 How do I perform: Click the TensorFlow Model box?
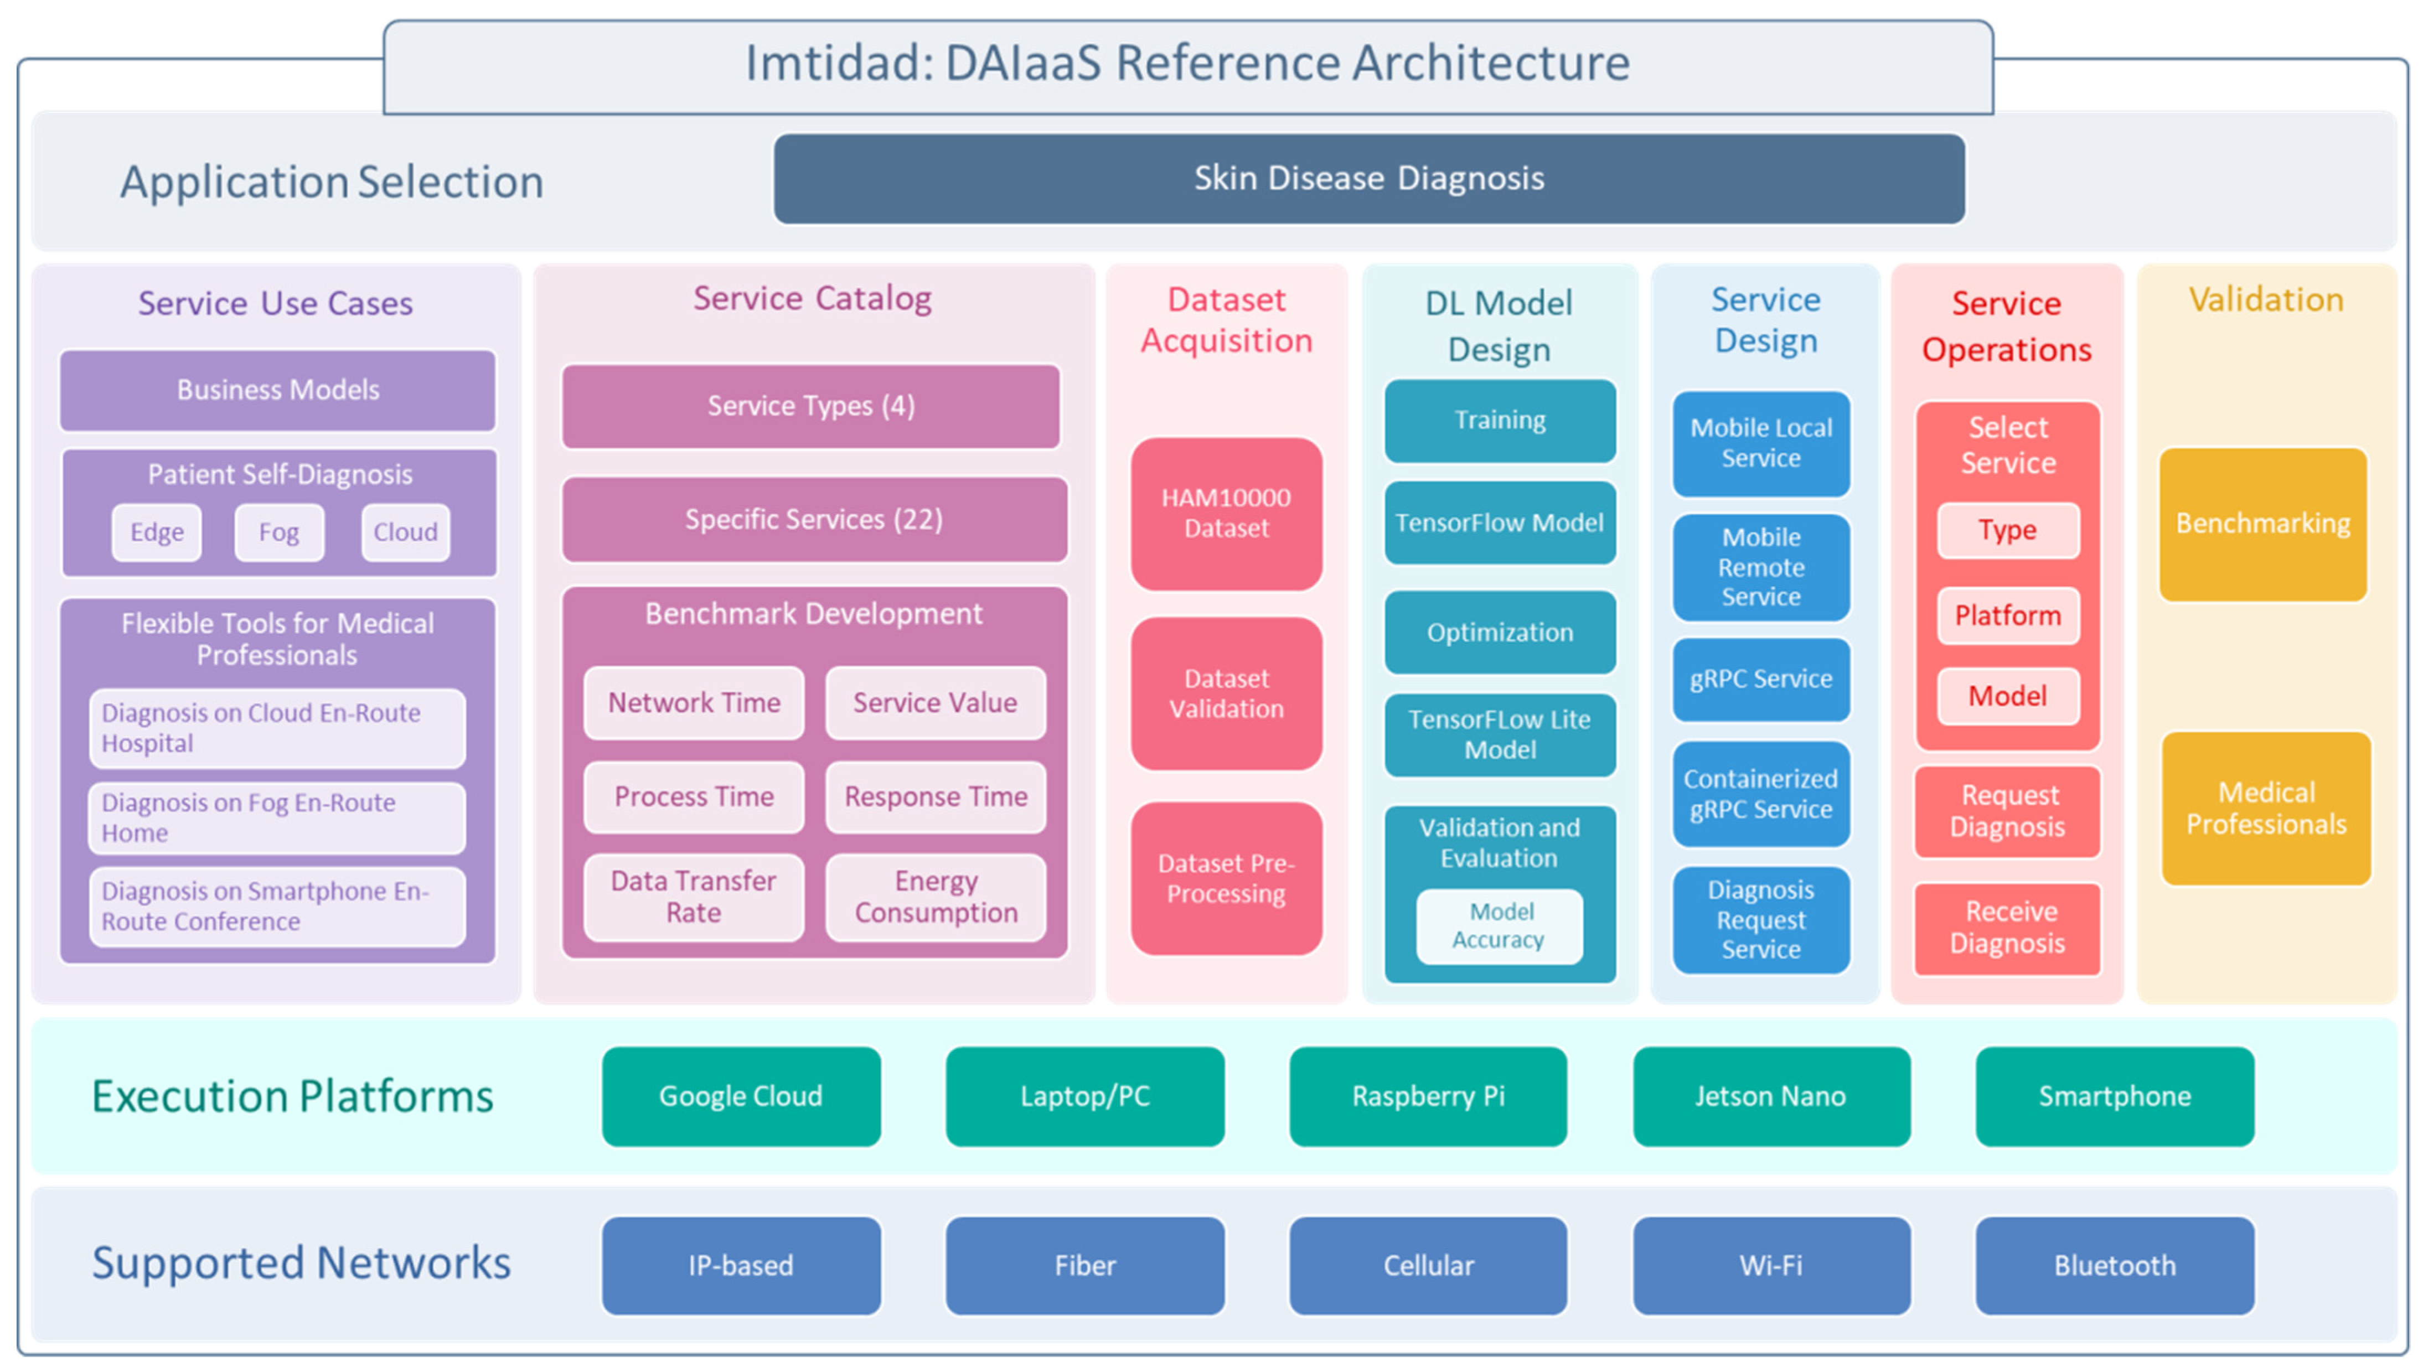coord(1499,523)
